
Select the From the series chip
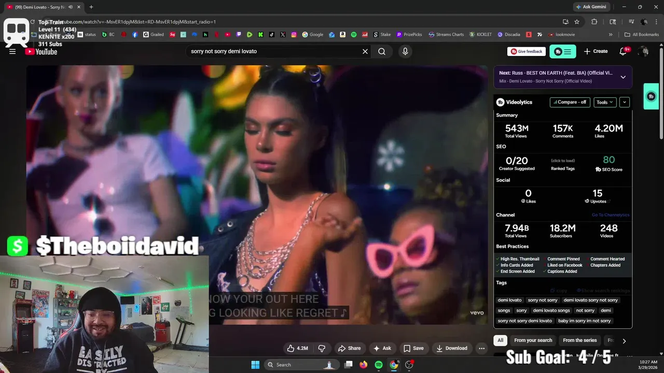580,340
